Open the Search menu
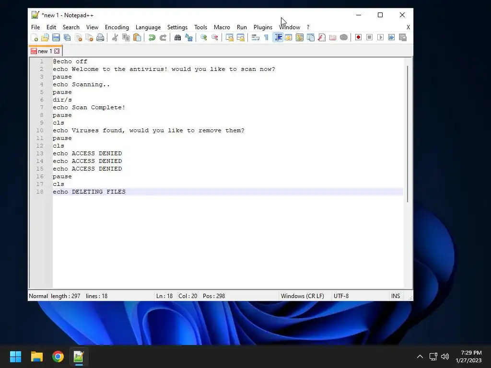491x368 pixels. [x=71, y=27]
